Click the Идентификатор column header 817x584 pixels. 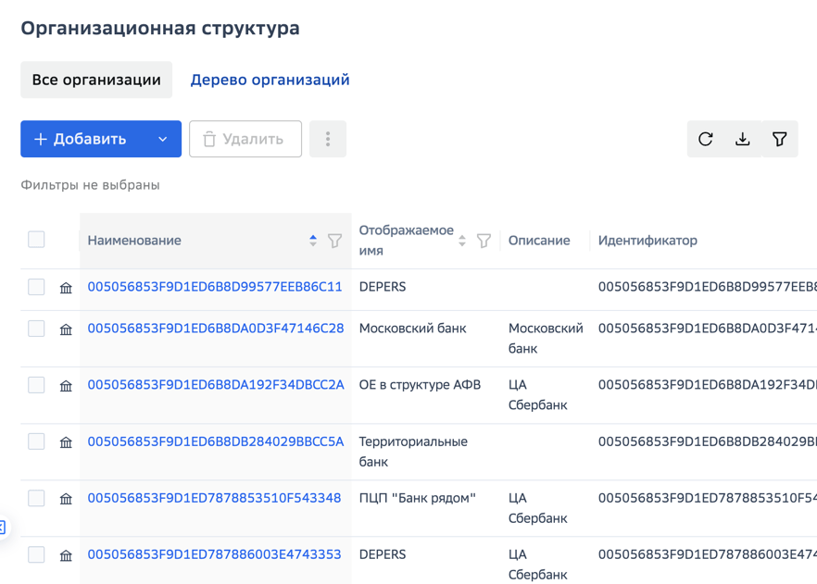647,241
